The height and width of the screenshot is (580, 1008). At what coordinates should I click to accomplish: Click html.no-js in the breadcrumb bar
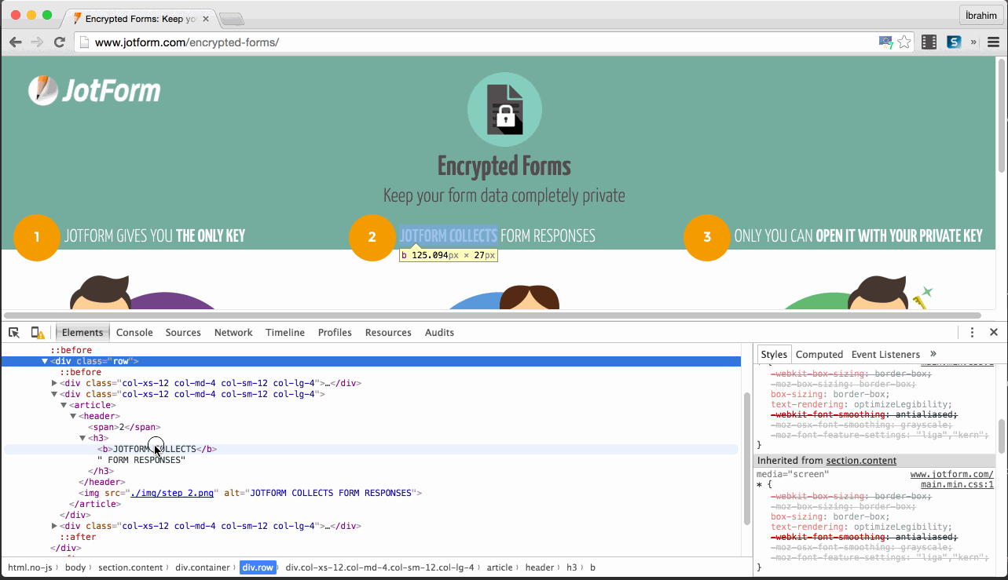click(31, 567)
